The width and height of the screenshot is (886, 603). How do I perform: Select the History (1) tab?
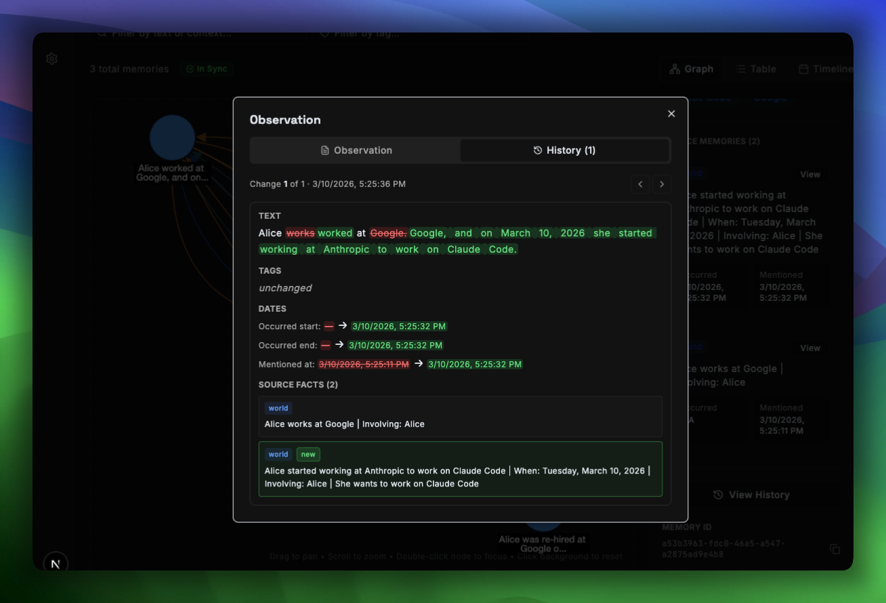(x=564, y=150)
